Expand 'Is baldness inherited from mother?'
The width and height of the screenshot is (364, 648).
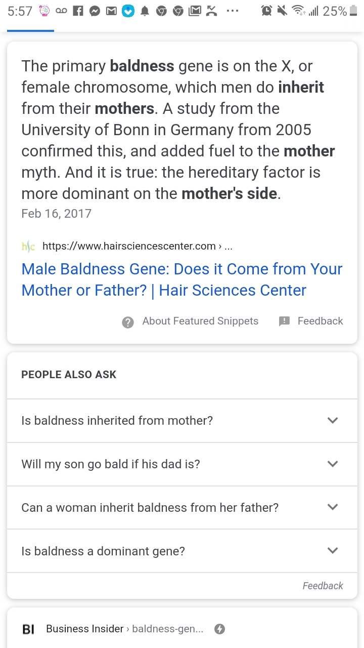tap(182, 421)
